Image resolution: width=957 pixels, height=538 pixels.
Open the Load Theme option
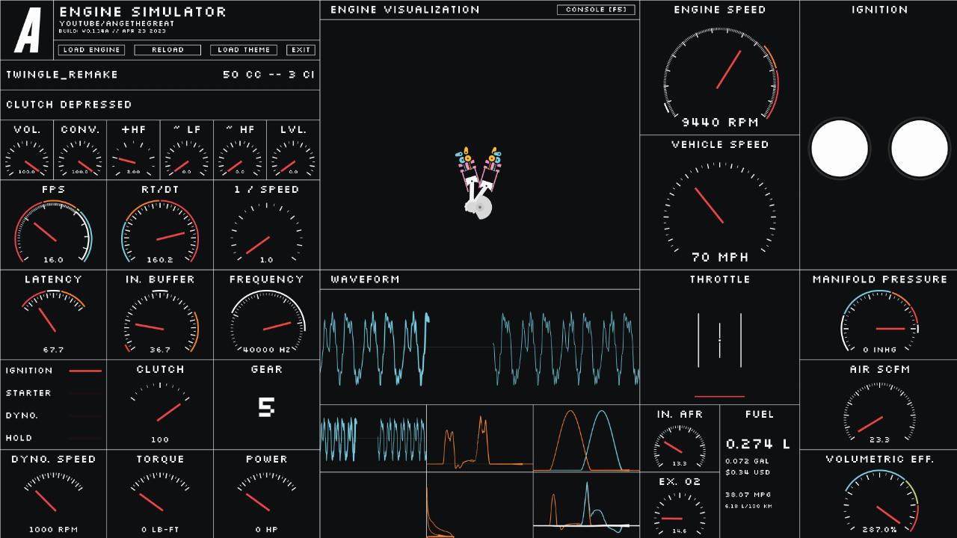click(244, 50)
